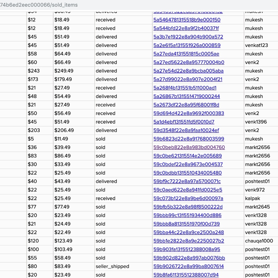Select the $77.49 total cell
This screenshot has height=278, width=278.
pos(74,207)
